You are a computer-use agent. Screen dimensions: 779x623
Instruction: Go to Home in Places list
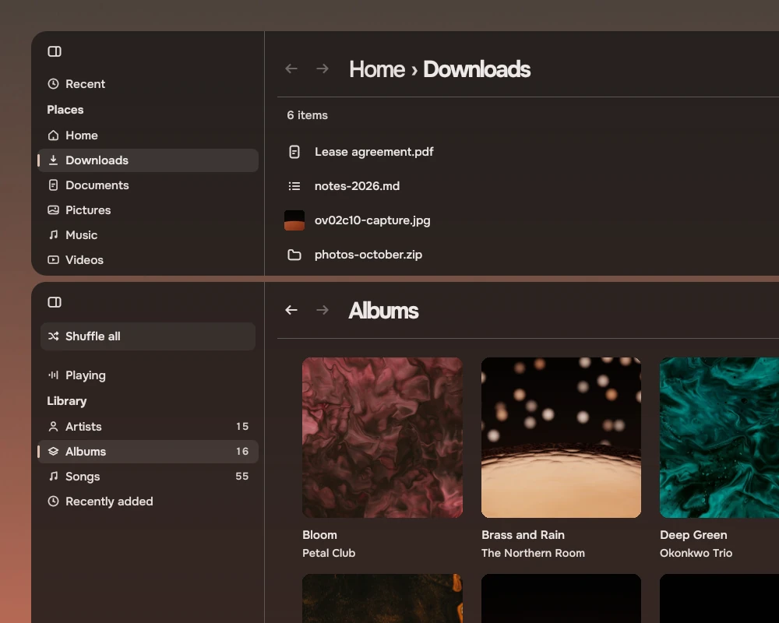tap(147, 136)
